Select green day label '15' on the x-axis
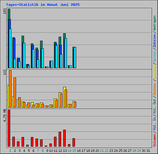 pyautogui.click(x=74, y=151)
